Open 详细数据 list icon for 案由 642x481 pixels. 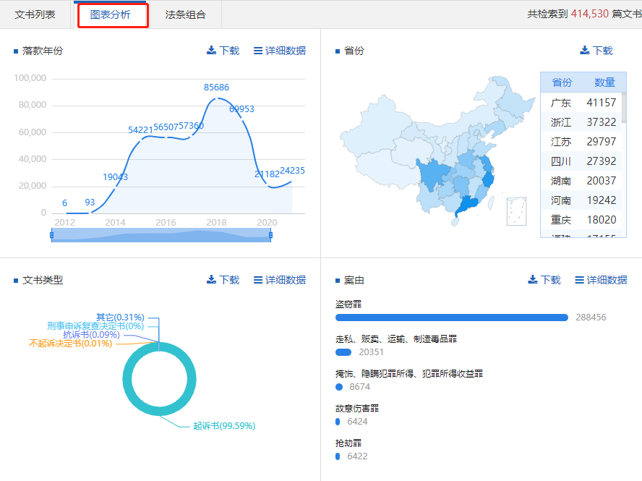click(x=579, y=280)
